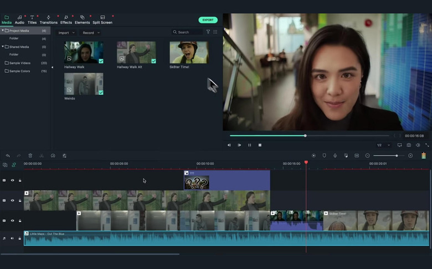Click the Marker shield icon
432x269 pixels.
coord(324,156)
